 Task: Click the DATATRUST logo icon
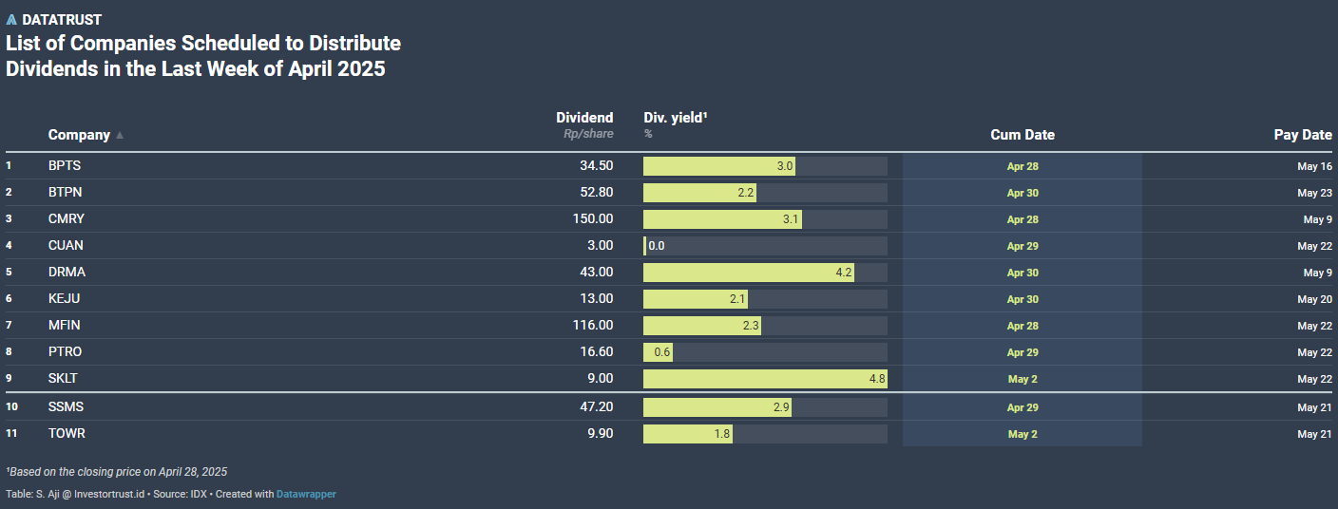[x=11, y=20]
